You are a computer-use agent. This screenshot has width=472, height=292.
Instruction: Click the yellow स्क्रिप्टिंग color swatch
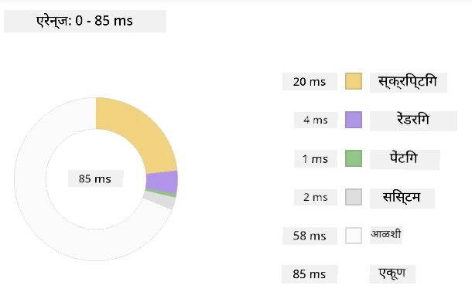coord(354,81)
